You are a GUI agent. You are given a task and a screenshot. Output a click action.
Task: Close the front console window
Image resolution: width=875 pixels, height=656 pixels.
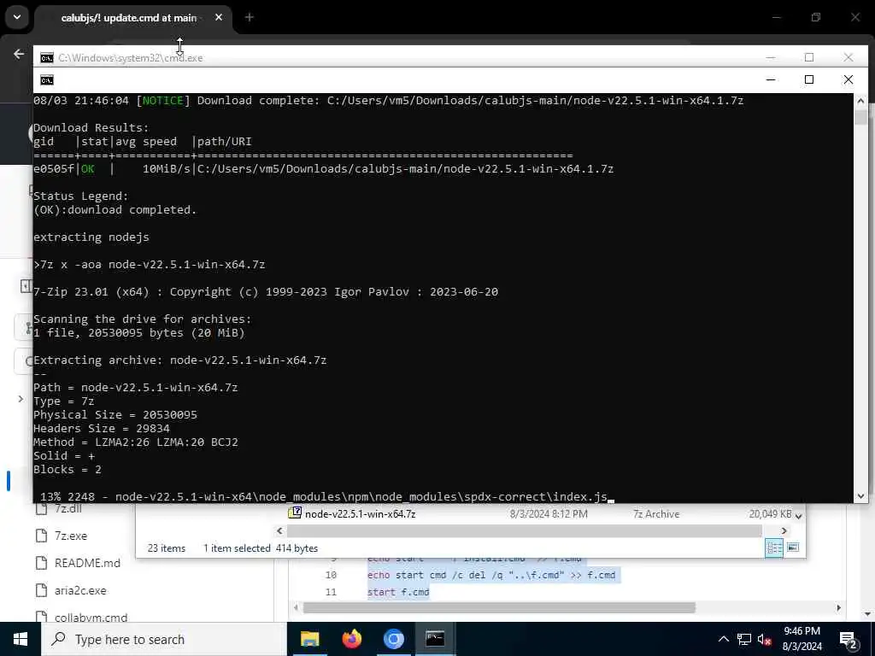[849, 79]
